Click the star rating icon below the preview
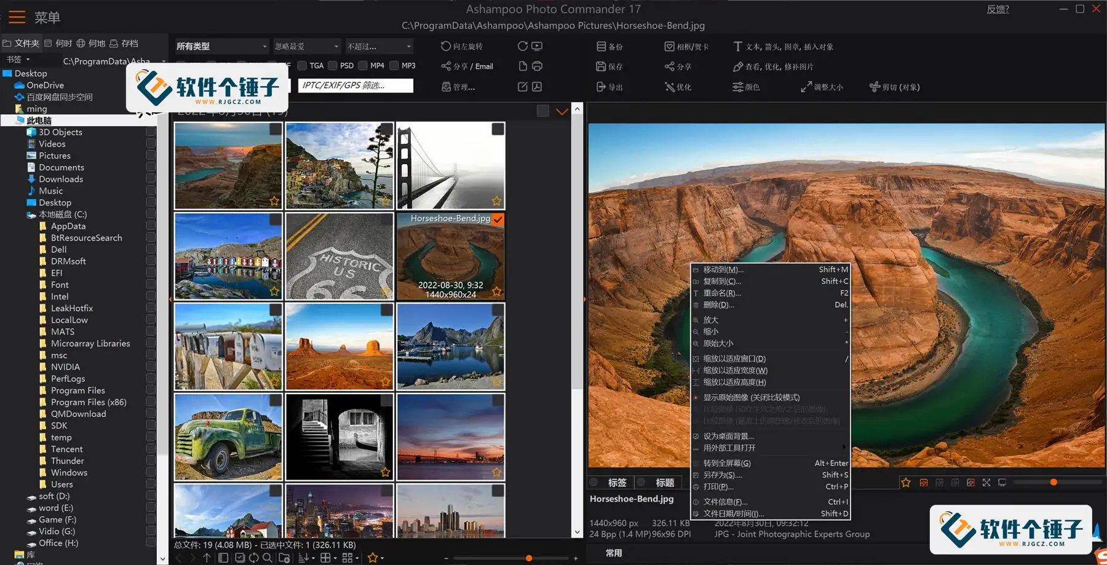This screenshot has height=565, width=1107. pos(906,483)
